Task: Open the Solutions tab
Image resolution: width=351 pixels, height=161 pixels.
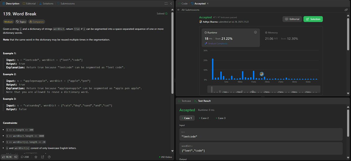Action: tap(46, 4)
